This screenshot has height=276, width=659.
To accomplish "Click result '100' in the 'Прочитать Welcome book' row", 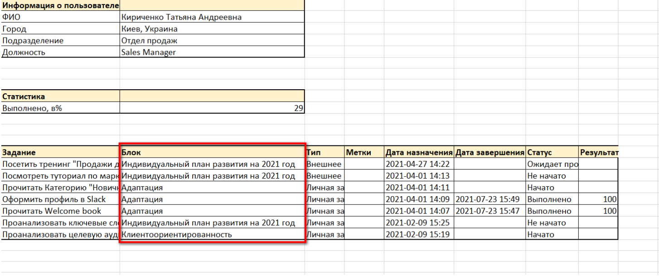I will coord(599,211).
